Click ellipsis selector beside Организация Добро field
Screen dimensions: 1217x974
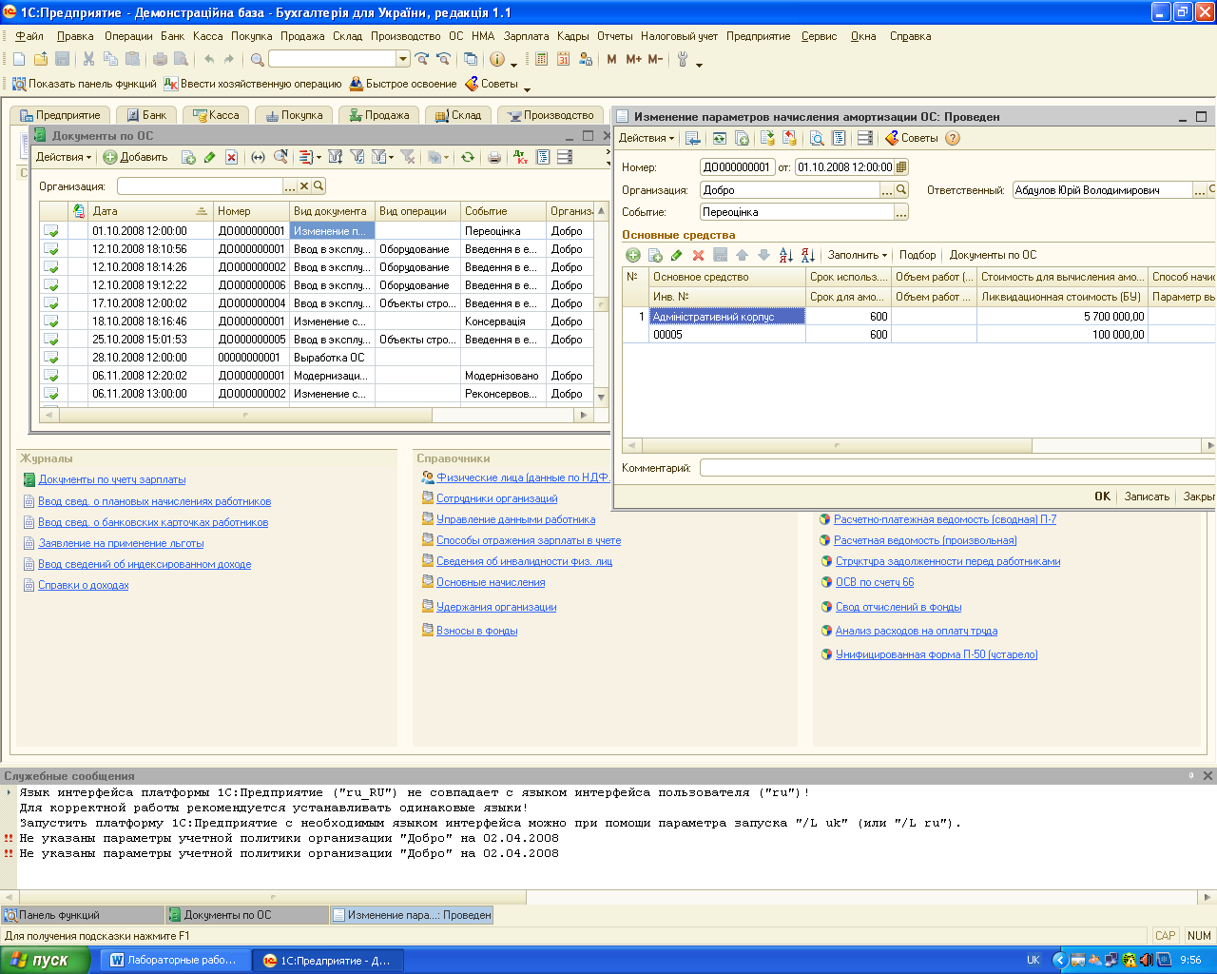[x=887, y=189]
